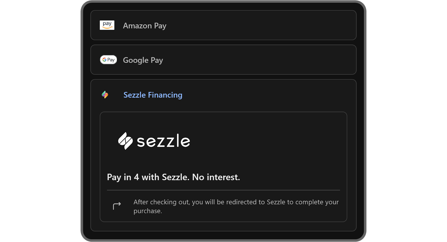
Task: Click the word 'purchase.' in the redirect notice
Action: 148,211
